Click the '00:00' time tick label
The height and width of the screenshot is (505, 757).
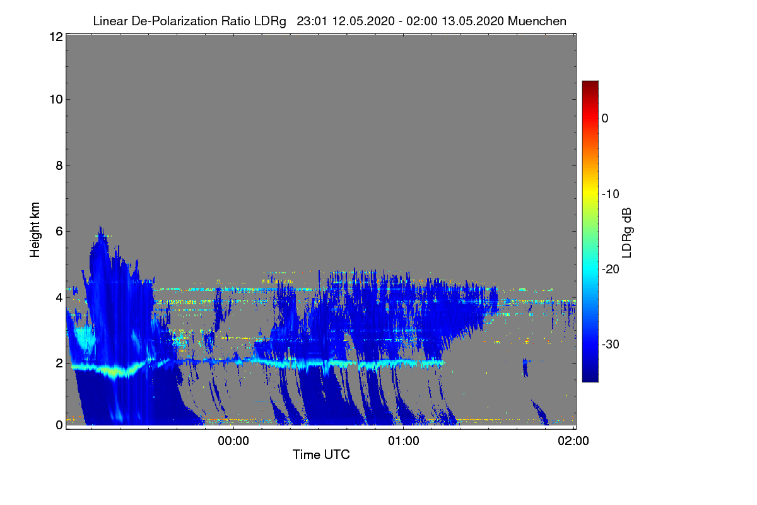233,441
